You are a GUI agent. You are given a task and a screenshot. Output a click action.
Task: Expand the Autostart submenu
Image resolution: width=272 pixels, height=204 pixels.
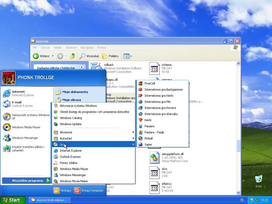[93, 138]
